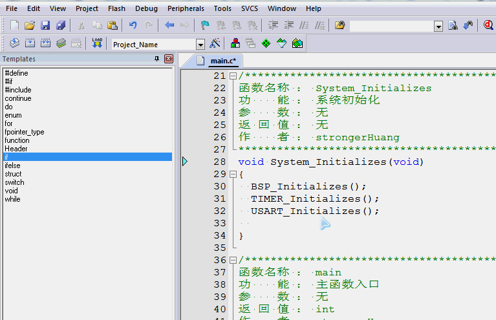
Task: Expand the find text combo box
Action: [x=438, y=27]
